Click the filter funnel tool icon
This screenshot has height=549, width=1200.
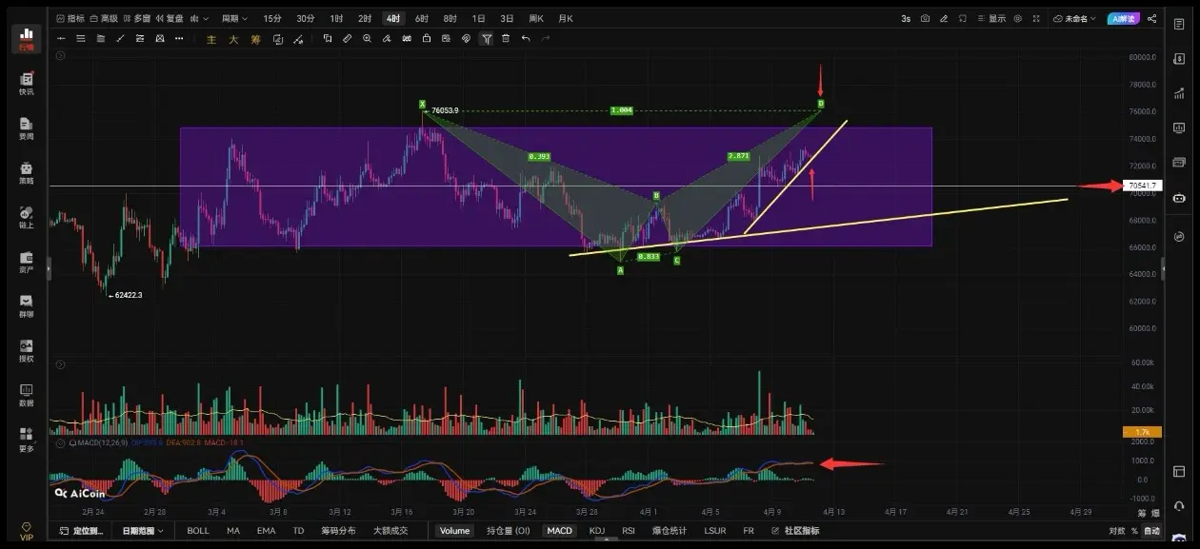click(487, 38)
